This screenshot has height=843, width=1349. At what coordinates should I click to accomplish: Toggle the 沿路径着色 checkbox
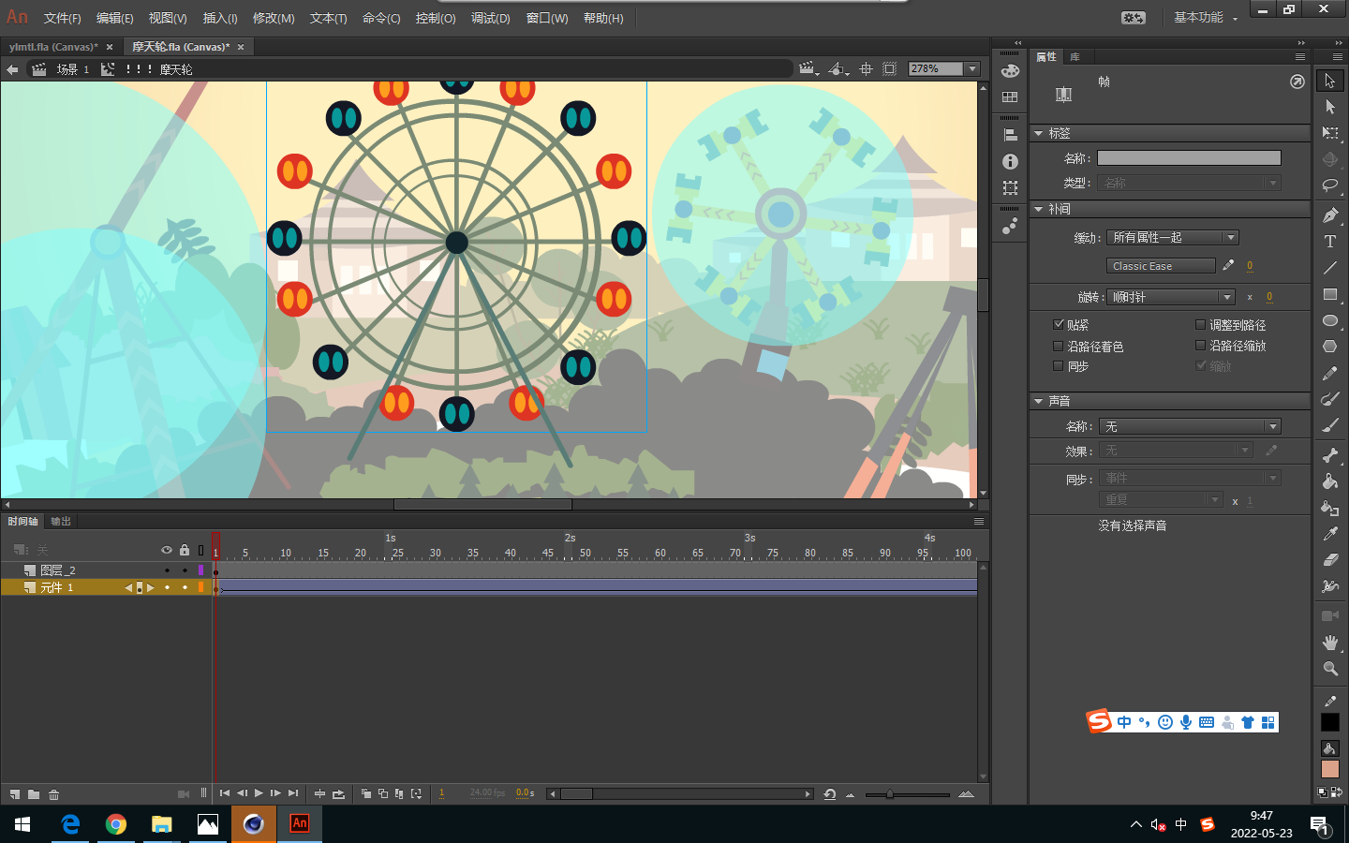point(1059,346)
